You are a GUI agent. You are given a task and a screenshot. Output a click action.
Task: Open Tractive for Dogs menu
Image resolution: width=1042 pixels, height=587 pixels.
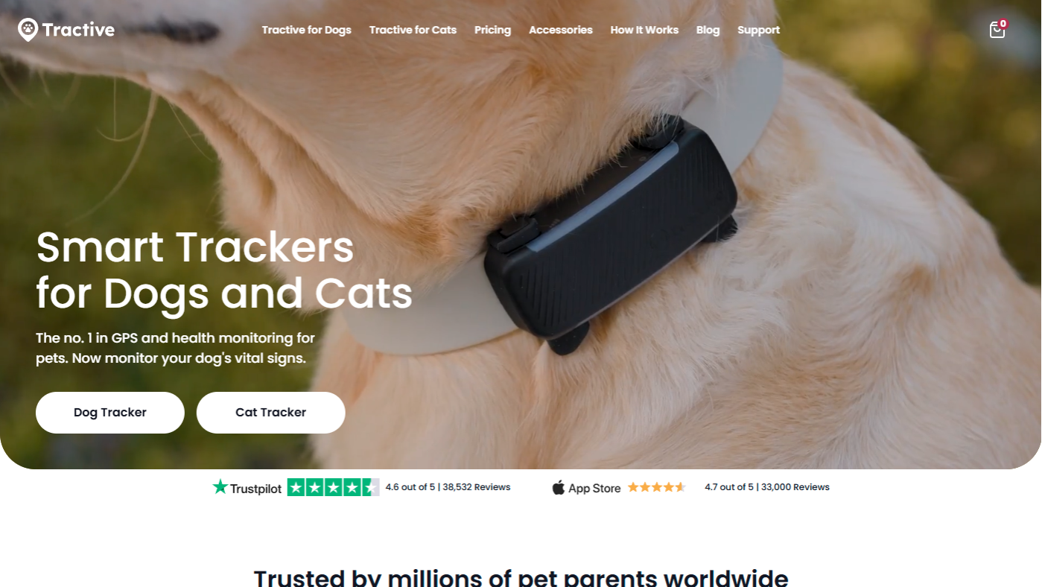pos(306,30)
